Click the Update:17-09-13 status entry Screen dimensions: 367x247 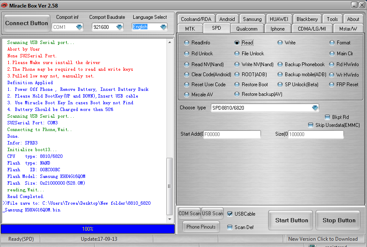99,239
